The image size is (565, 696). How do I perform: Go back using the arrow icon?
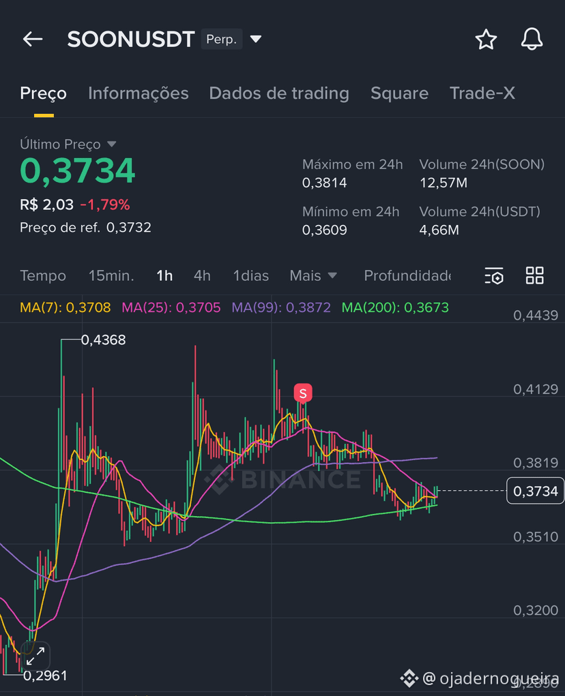tap(33, 39)
